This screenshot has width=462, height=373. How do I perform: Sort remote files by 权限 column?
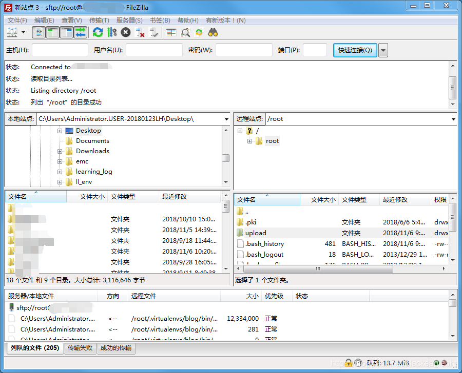[x=440, y=200]
